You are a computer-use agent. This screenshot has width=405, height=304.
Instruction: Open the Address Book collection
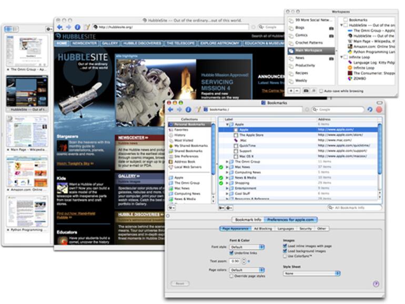pyautogui.click(x=185, y=161)
